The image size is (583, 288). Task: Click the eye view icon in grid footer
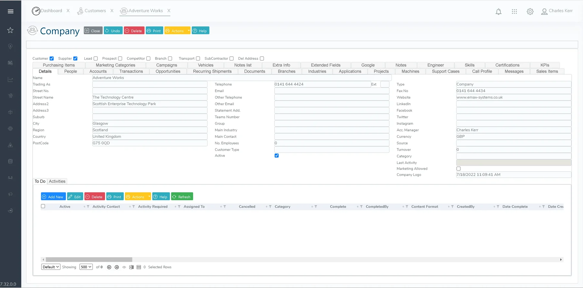124,267
